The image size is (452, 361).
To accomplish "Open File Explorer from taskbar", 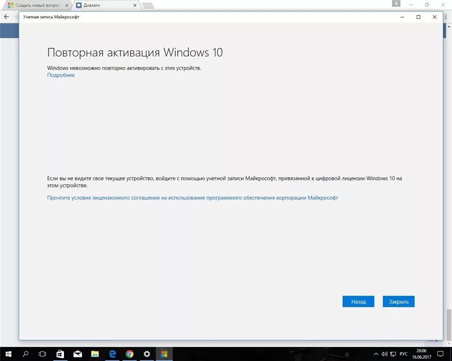I will [95, 354].
